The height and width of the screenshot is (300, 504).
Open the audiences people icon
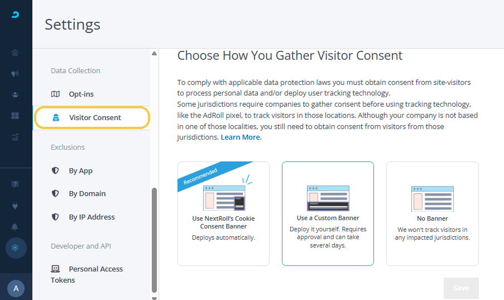click(15, 94)
